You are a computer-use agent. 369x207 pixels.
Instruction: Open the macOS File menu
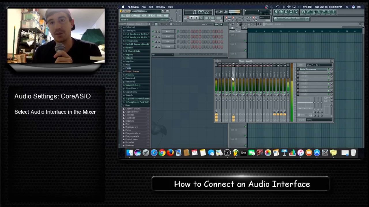(144, 7)
